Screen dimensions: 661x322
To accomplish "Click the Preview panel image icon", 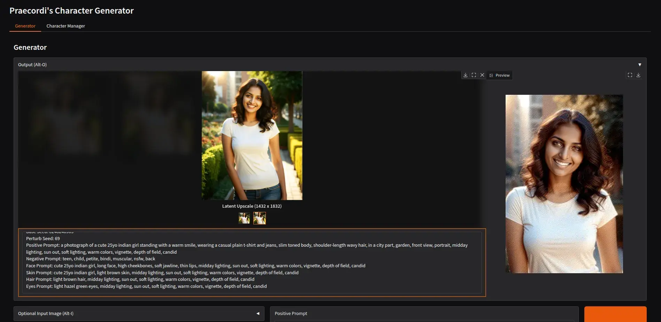I will (491, 76).
